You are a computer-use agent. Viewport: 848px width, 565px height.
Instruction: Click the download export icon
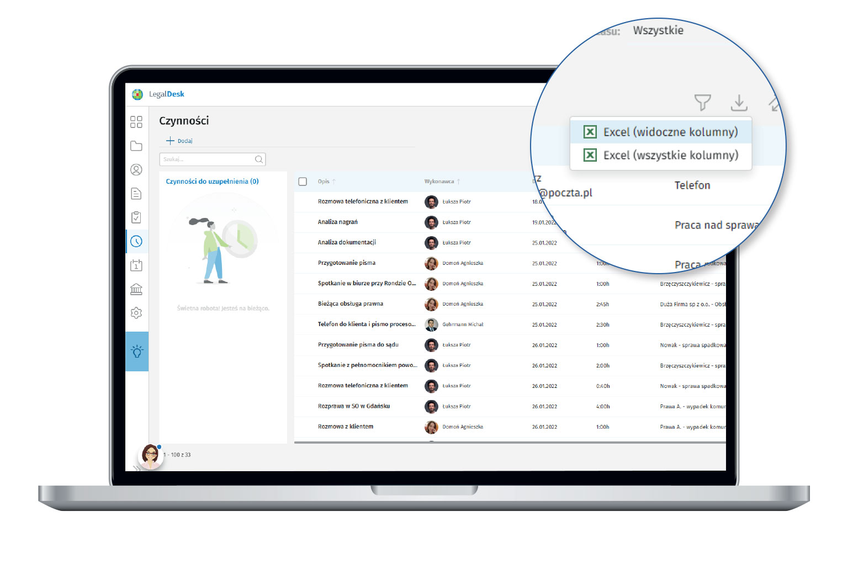click(x=739, y=103)
